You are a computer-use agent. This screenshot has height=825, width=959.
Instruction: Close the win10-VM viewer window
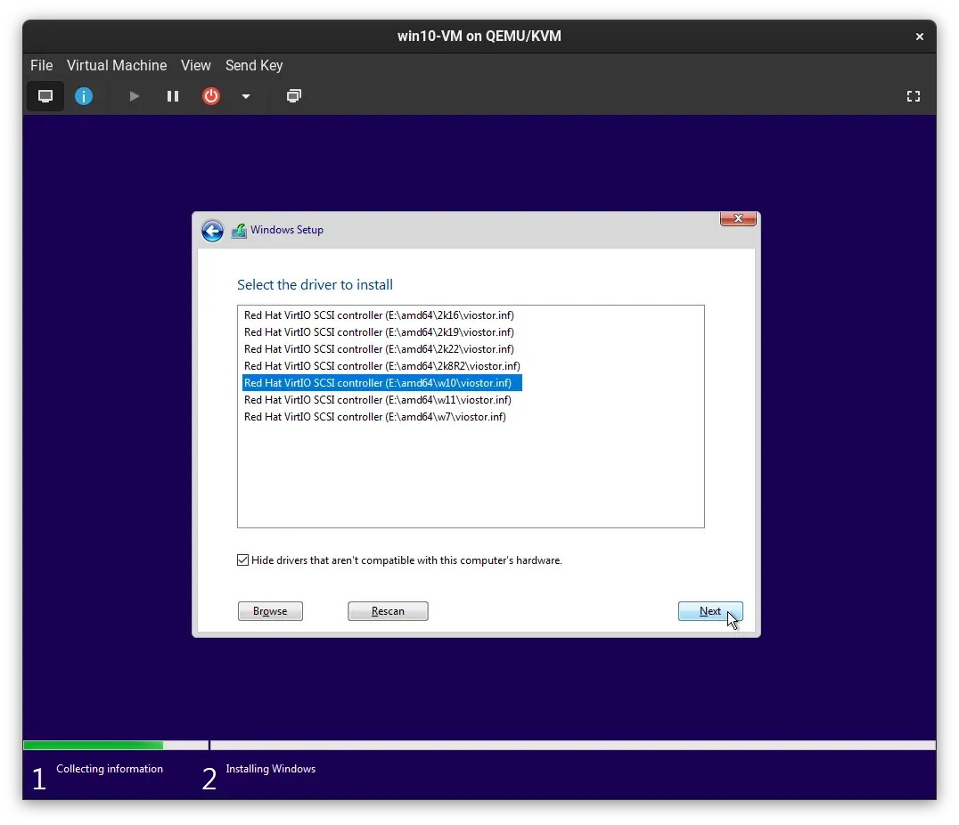pos(919,37)
